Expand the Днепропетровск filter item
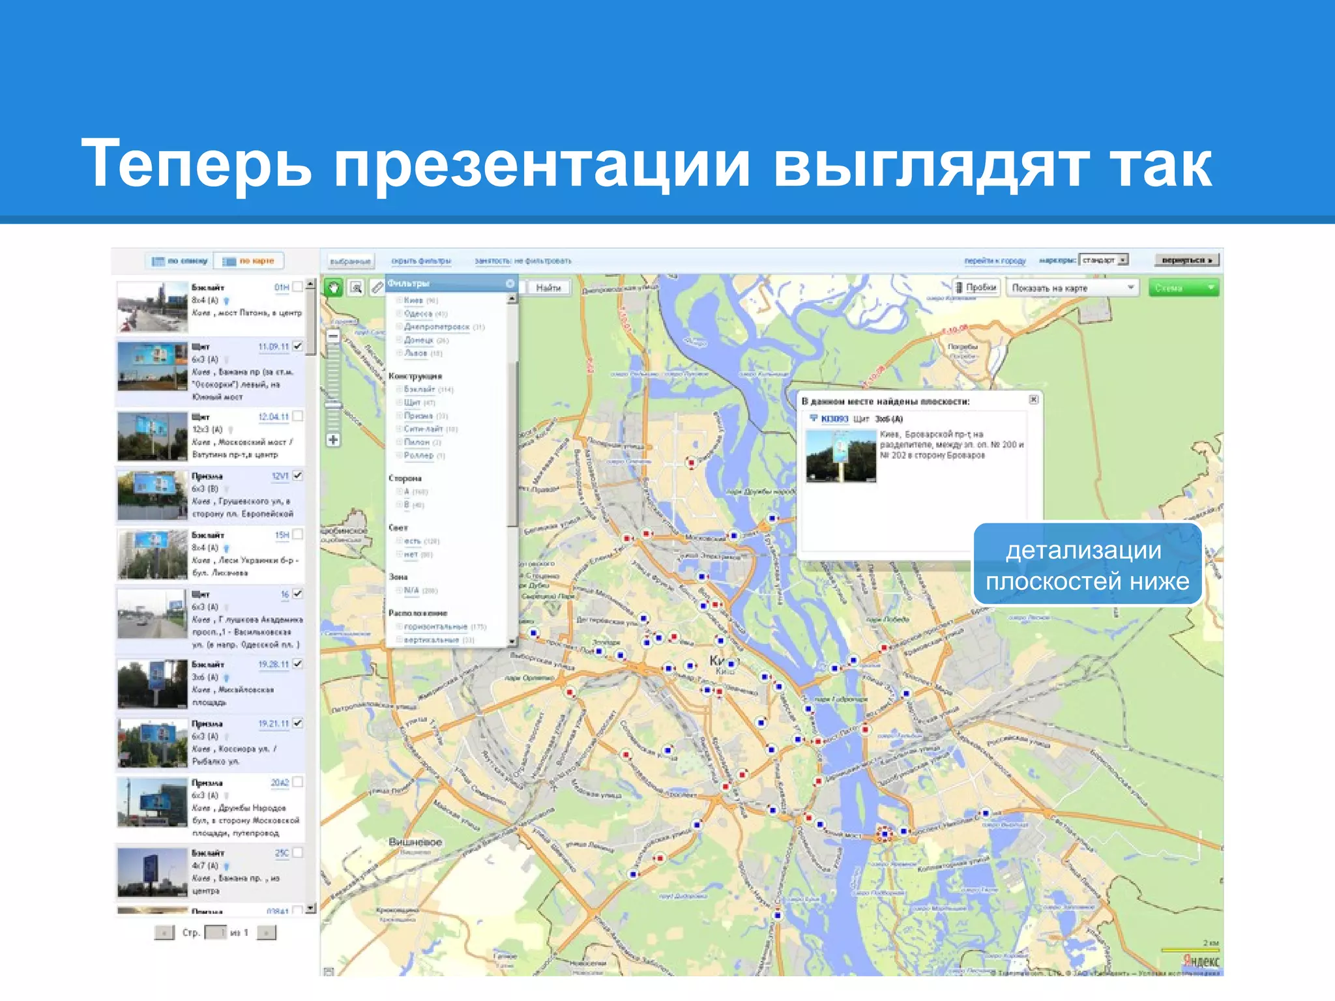Viewport: 1335px width, 1001px height. pos(399,326)
